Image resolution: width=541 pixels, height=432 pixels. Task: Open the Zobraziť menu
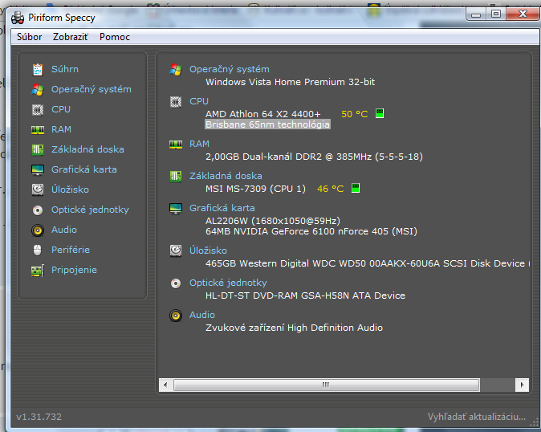click(x=71, y=37)
